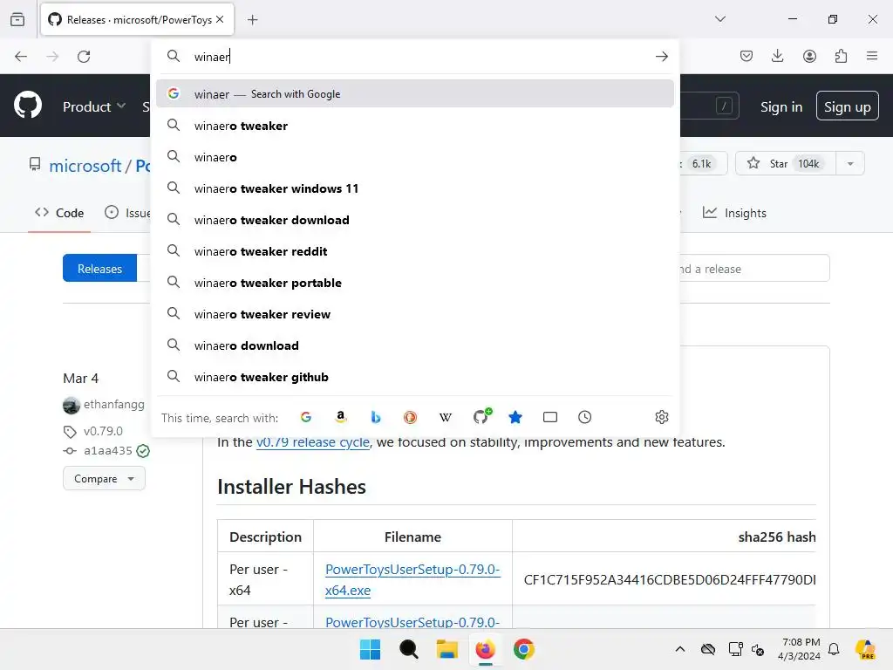Expand the Product menu on GitHub

pyautogui.click(x=94, y=106)
